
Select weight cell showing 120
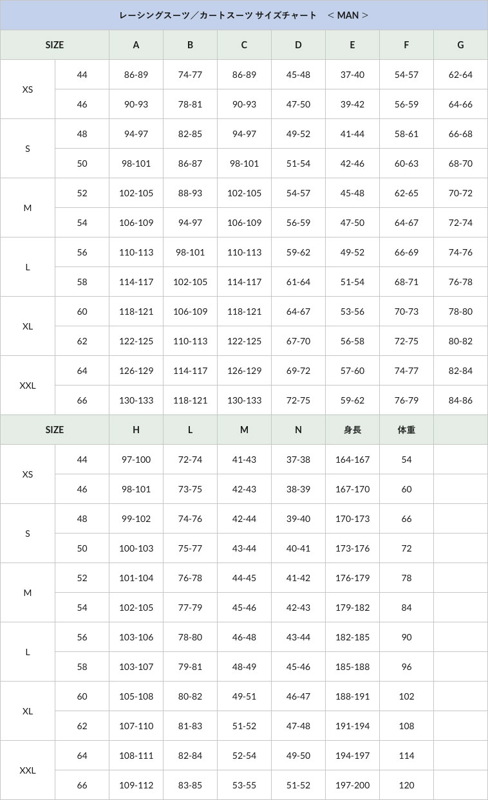406,785
